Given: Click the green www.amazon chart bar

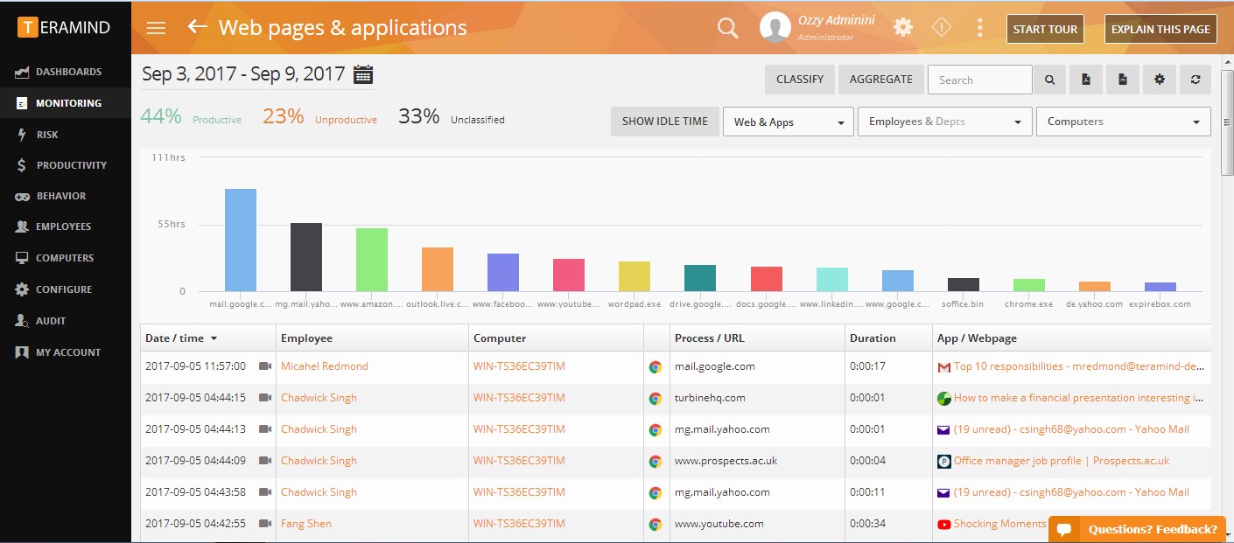Looking at the screenshot, I should [372, 260].
